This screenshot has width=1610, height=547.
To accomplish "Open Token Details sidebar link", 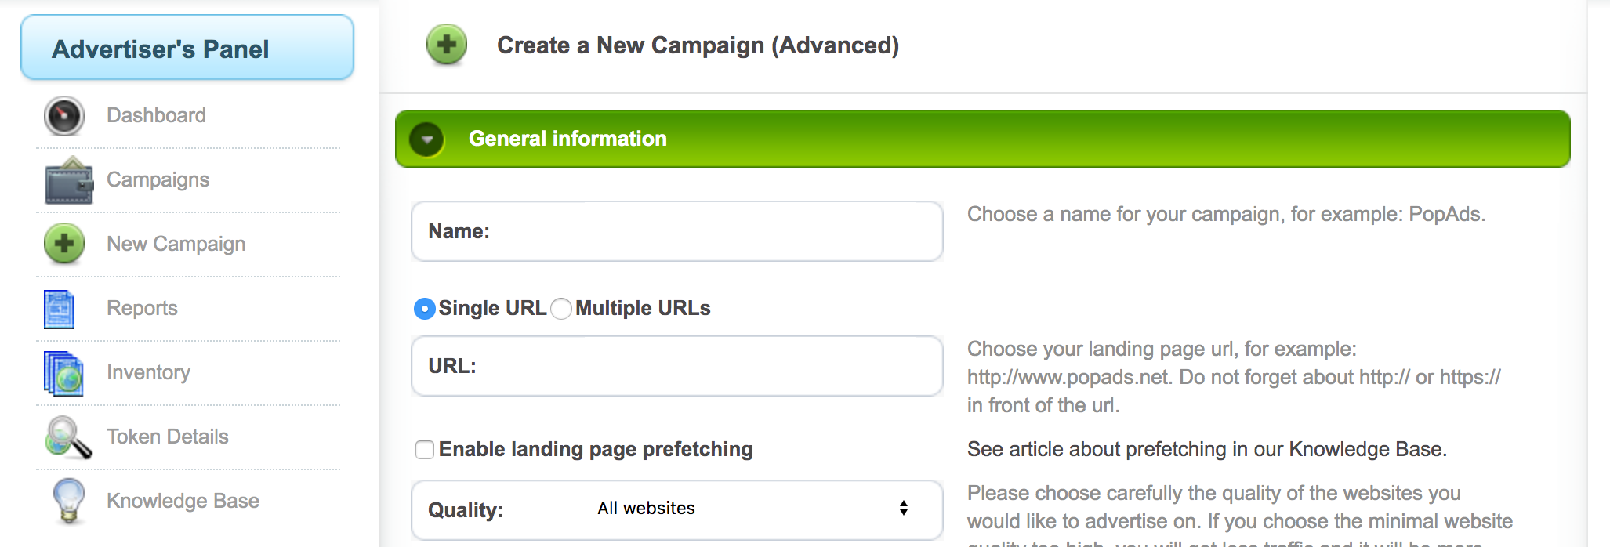I will tap(168, 437).
